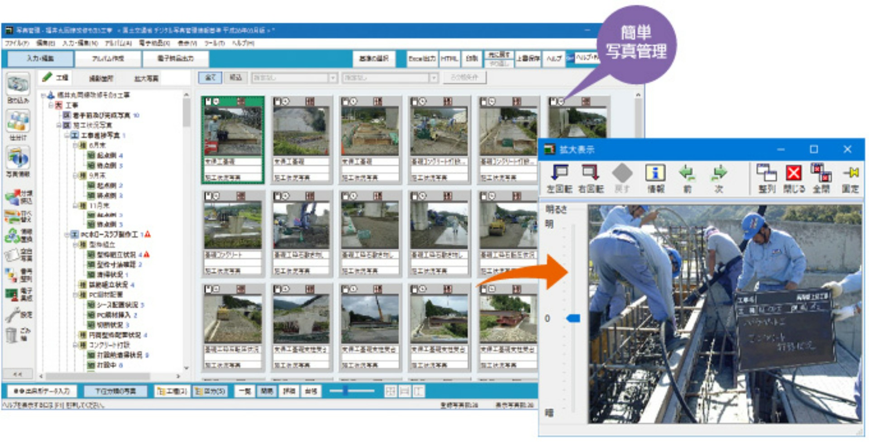Save work with 上書保存 button
Image resolution: width=869 pixels, height=442 pixels.
528,59
